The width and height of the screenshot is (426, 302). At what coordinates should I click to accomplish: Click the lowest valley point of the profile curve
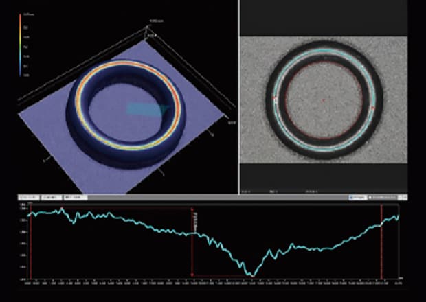coord(253,275)
